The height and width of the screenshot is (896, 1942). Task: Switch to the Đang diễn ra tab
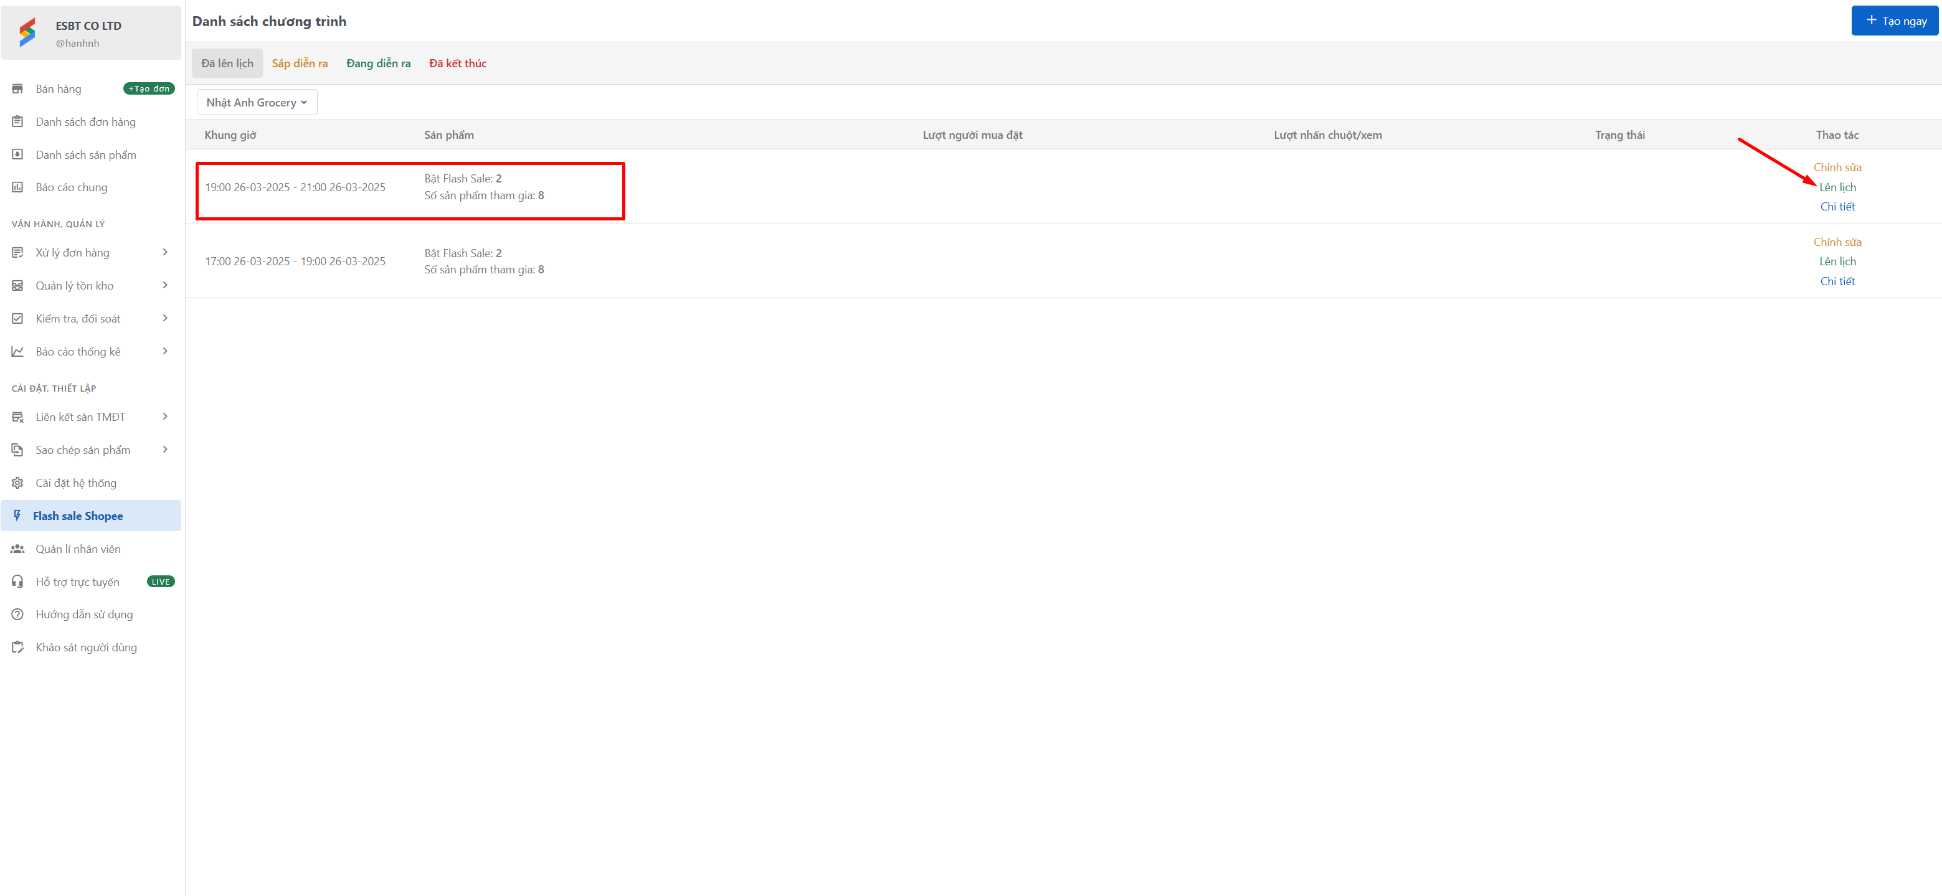click(x=379, y=64)
